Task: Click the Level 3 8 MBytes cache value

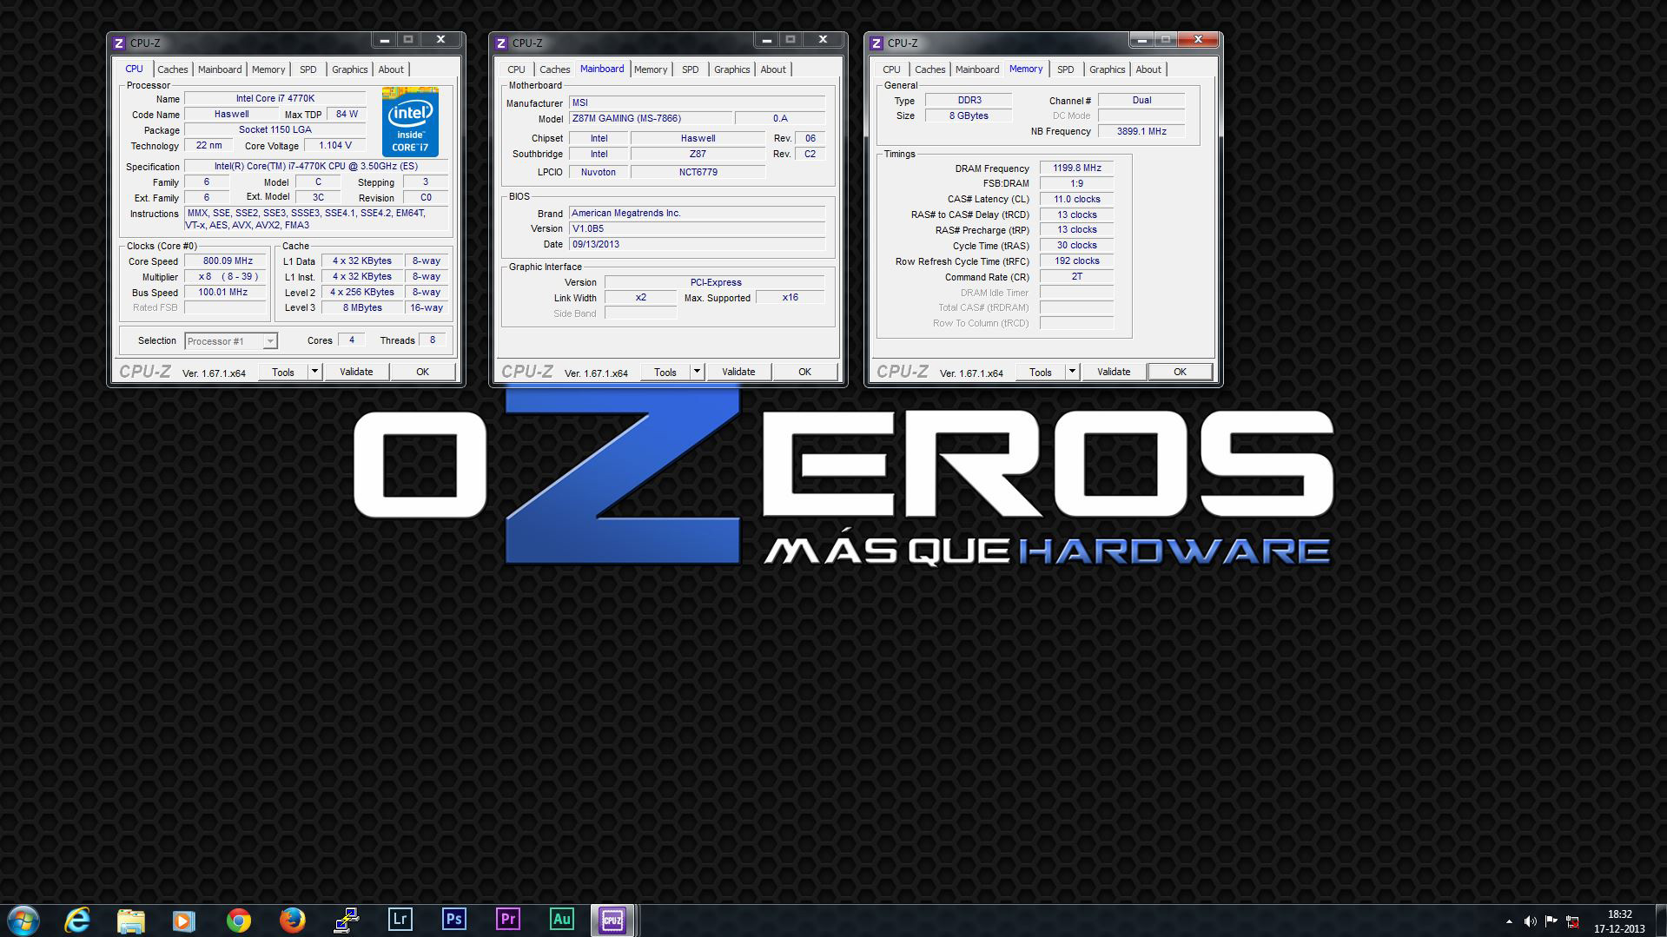Action: (x=362, y=308)
